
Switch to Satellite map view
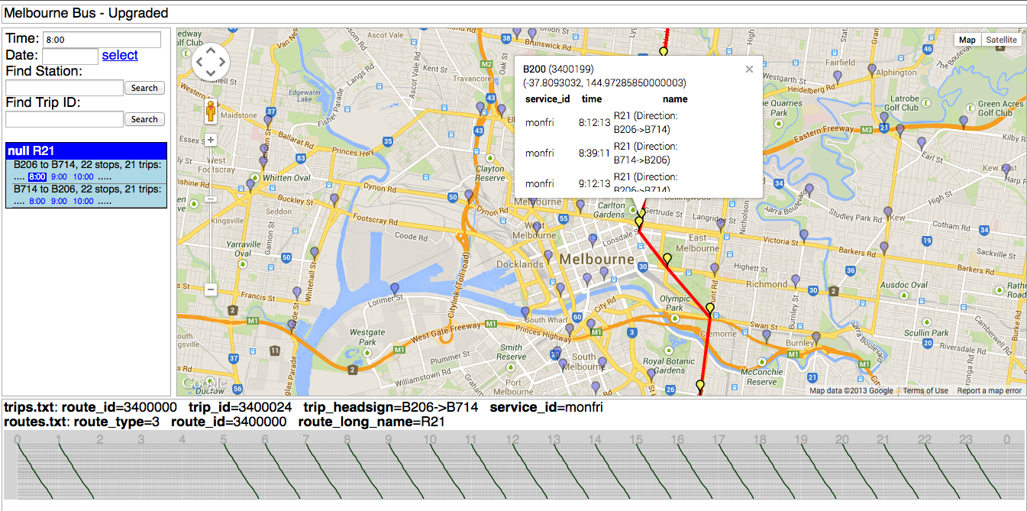click(1001, 40)
